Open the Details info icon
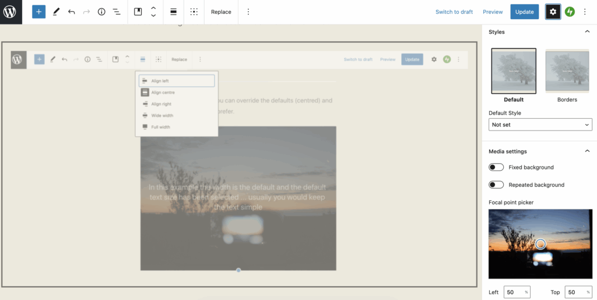 (x=101, y=12)
